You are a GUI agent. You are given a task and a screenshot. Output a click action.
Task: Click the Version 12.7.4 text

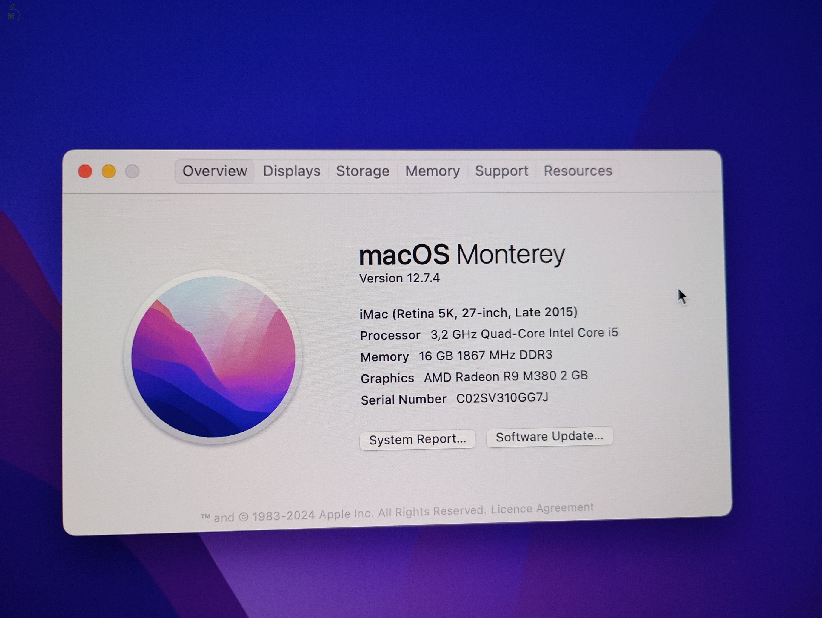(399, 278)
